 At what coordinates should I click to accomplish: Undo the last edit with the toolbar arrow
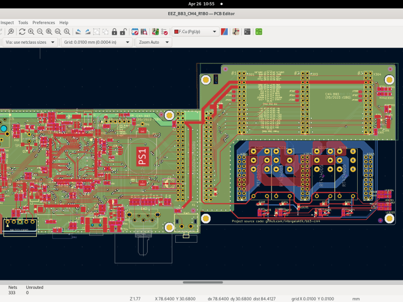(79, 32)
